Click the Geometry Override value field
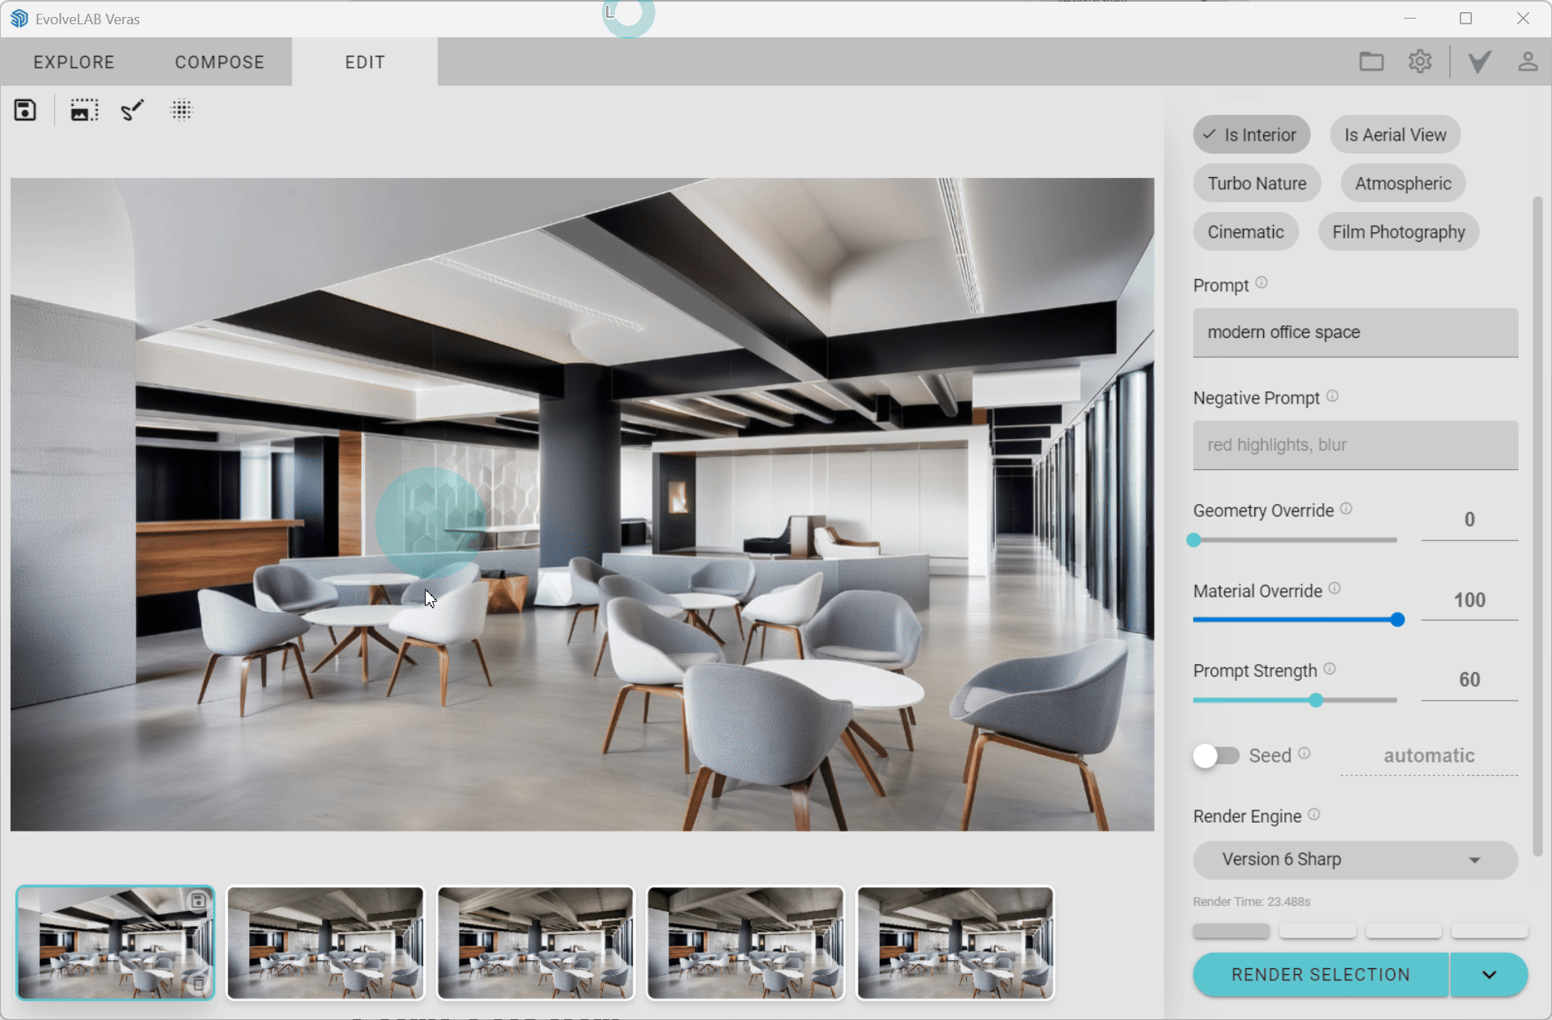Viewport: 1552px width, 1020px height. coord(1469,520)
